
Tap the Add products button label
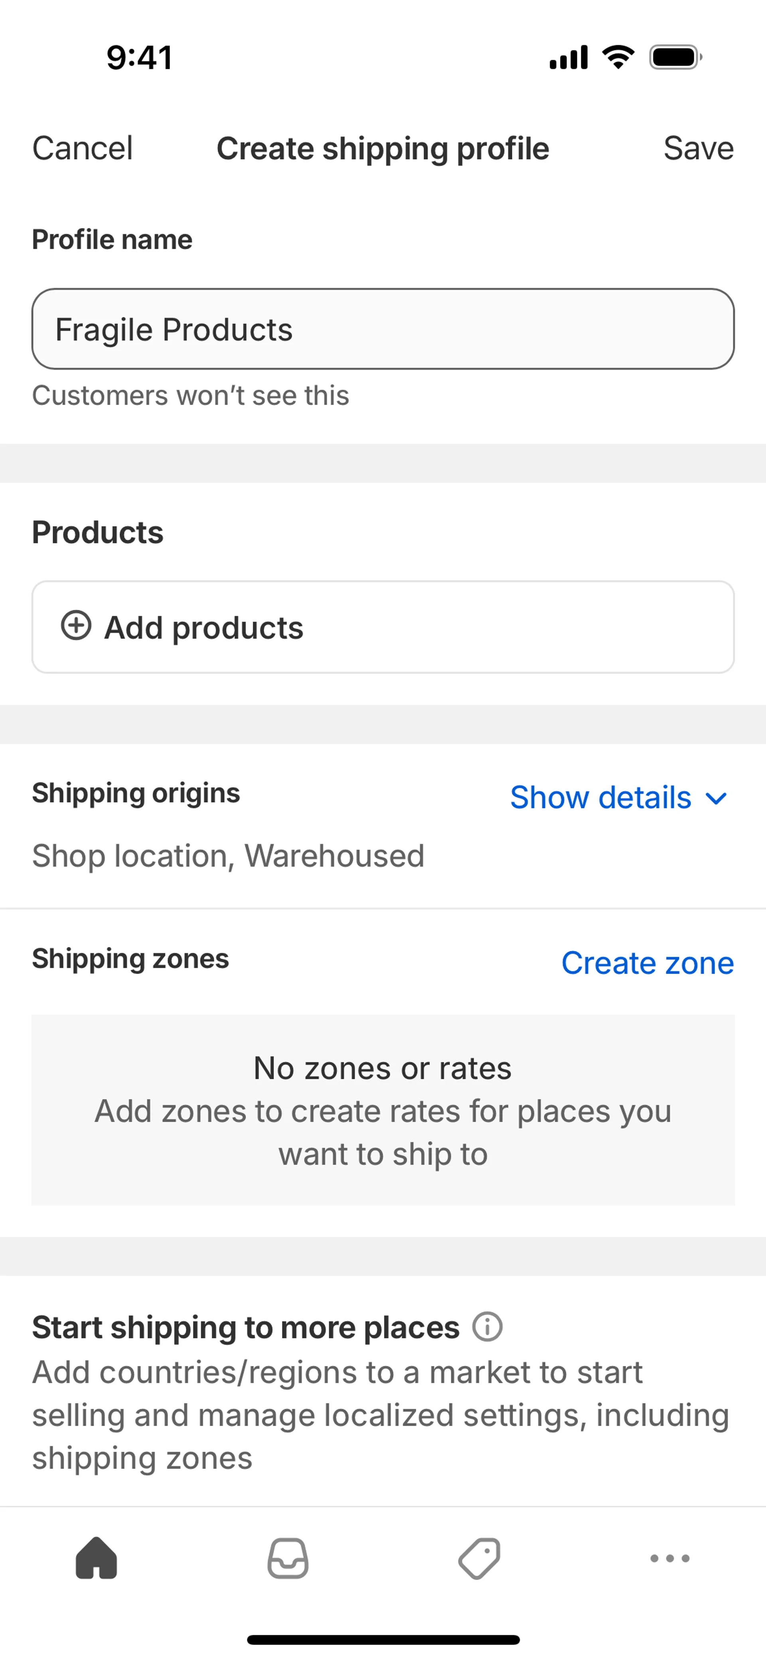click(x=204, y=628)
